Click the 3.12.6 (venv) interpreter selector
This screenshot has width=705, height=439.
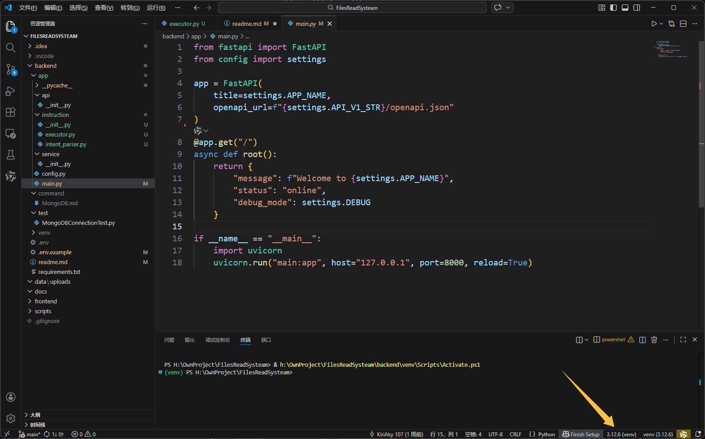pos(621,434)
